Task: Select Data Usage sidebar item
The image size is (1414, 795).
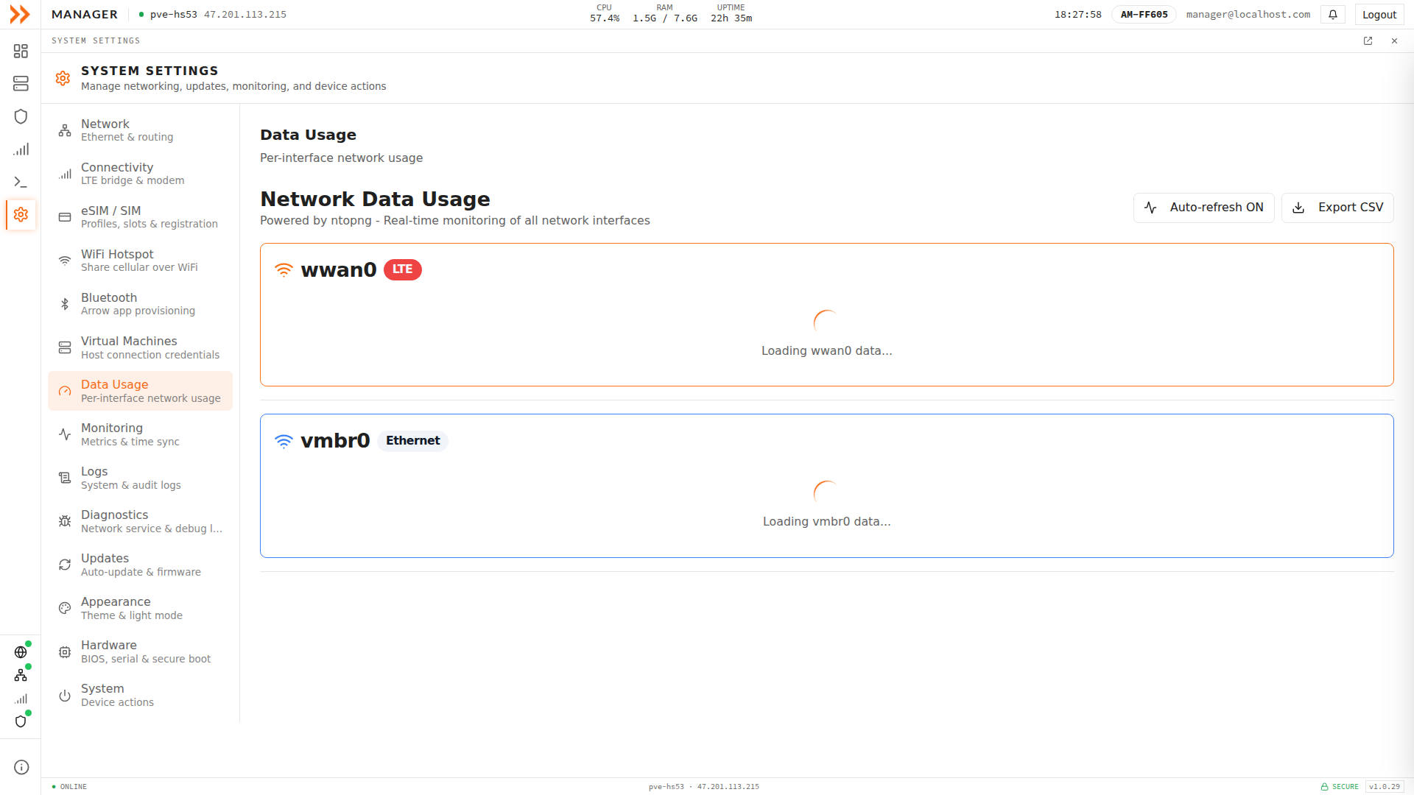Action: pos(141,391)
